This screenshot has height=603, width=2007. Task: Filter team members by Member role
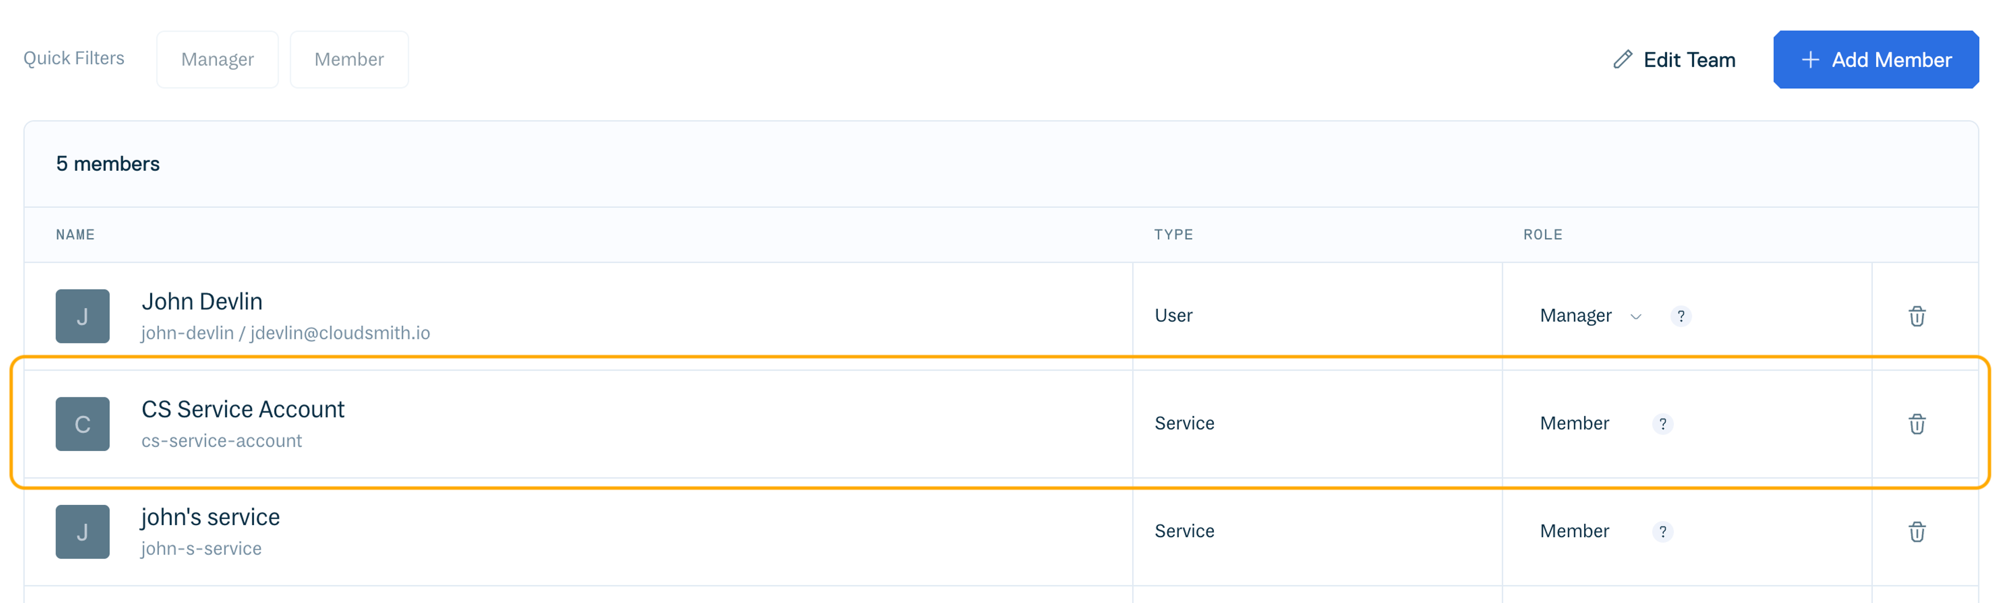(x=349, y=59)
